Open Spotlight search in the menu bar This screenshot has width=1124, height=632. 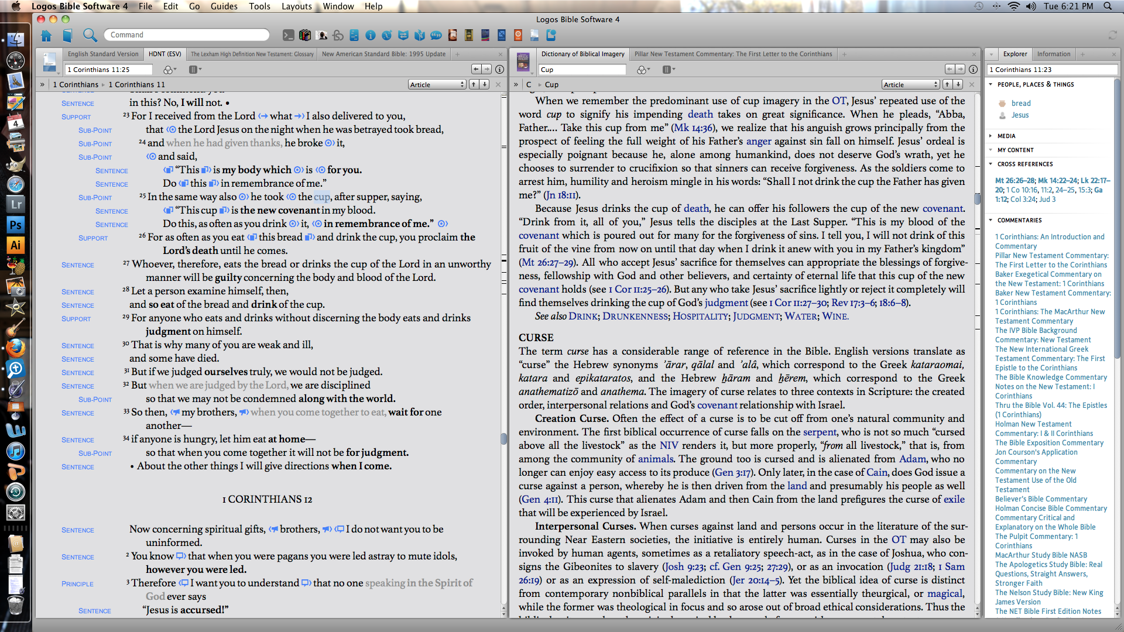[1108, 6]
